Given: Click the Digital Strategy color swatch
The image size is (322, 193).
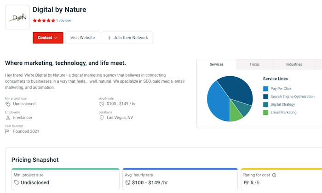Looking at the screenshot, I should (x=266, y=105).
